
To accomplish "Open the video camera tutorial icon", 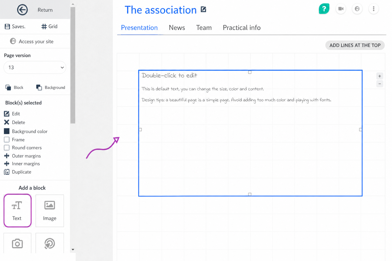I will tap(341, 9).
